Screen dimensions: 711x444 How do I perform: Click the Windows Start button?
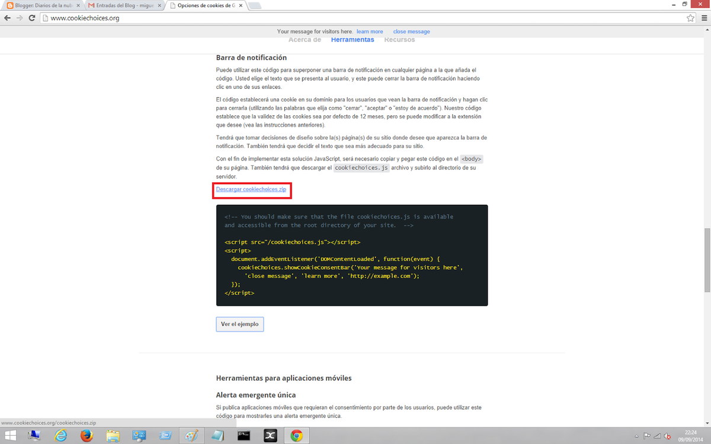tap(11, 436)
